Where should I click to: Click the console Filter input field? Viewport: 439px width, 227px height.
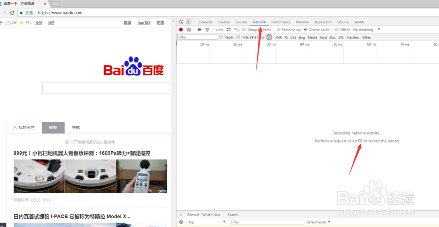coord(267,222)
